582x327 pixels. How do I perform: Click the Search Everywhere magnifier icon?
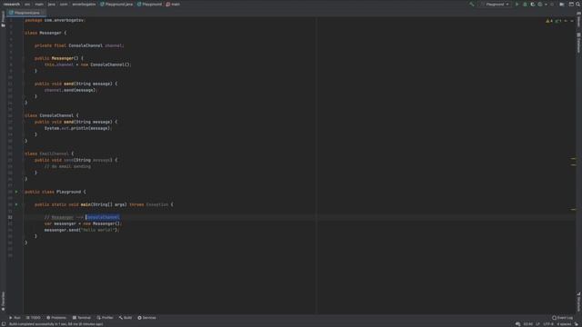[577, 4]
